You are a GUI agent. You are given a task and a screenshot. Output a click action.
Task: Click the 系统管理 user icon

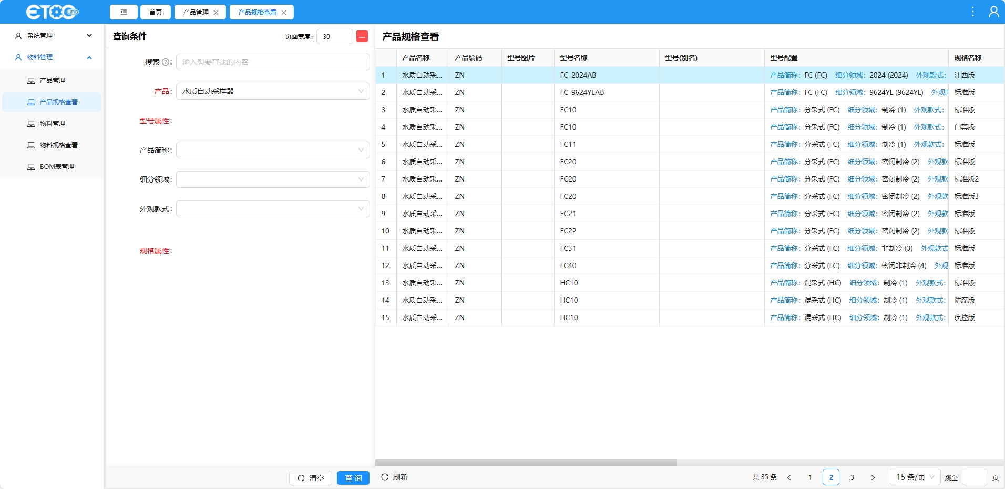(x=18, y=36)
